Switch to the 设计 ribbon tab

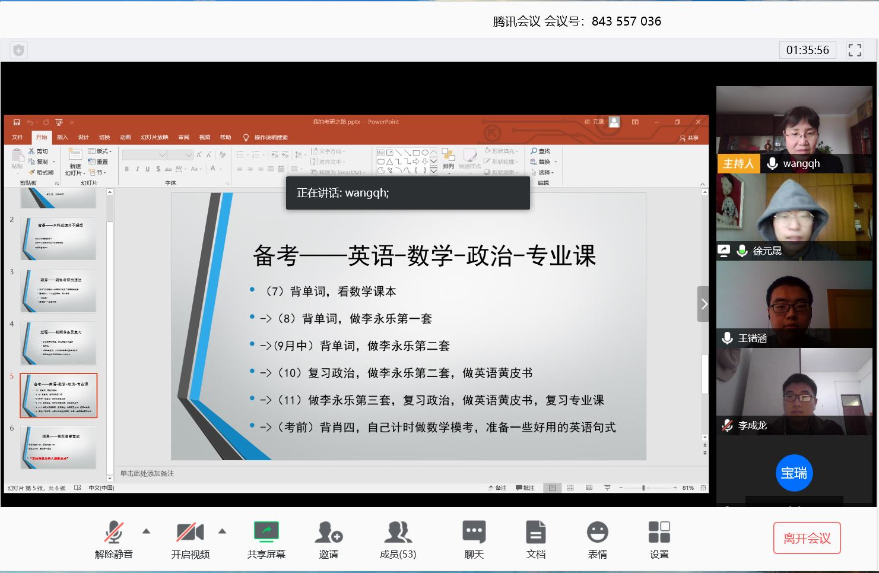pyautogui.click(x=83, y=137)
